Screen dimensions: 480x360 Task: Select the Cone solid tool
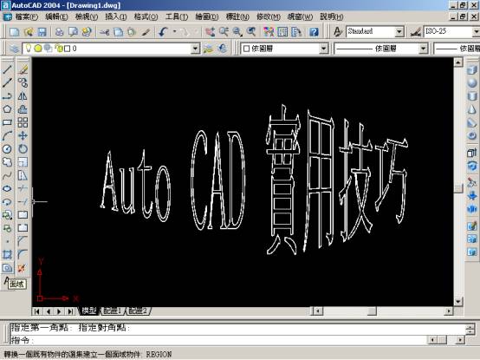tap(472, 109)
